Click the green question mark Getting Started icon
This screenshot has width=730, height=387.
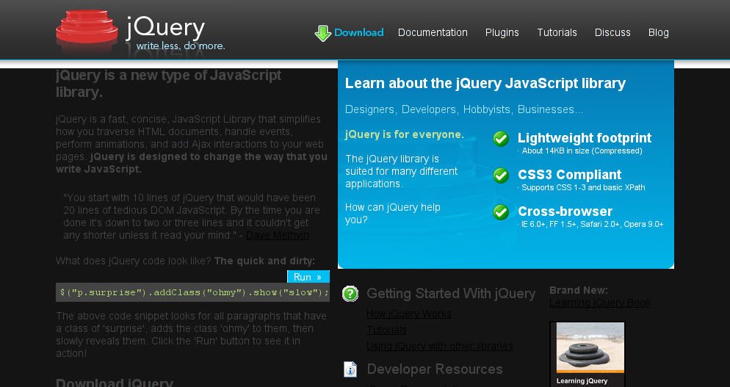pos(351,294)
